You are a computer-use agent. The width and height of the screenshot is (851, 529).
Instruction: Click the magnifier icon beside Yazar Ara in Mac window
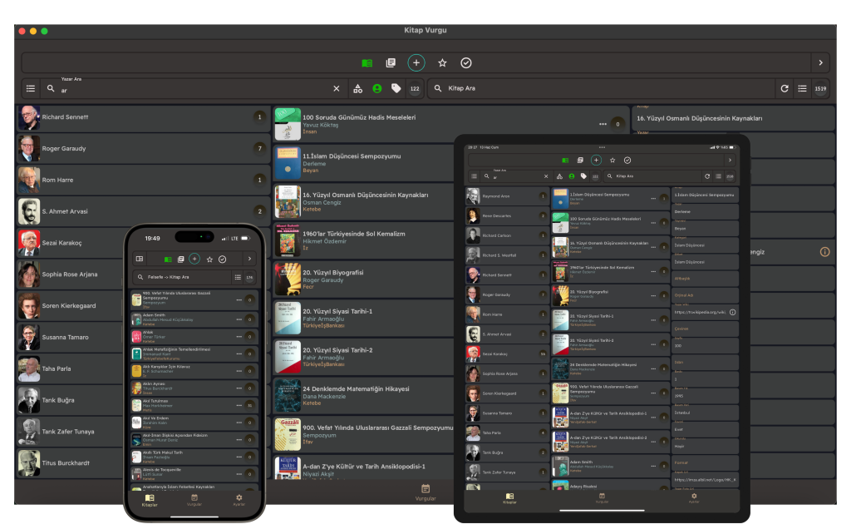click(x=51, y=88)
